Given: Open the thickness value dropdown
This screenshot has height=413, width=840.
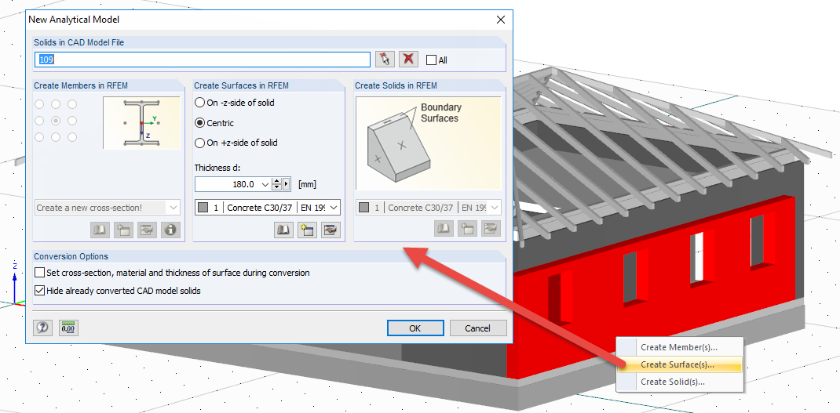Looking at the screenshot, I should (x=265, y=185).
